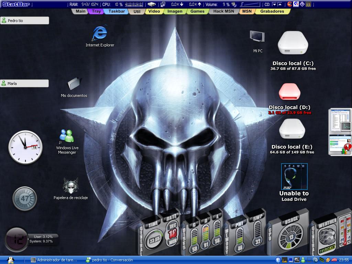
Task: Click the analog clock widget
Action: click(25, 147)
